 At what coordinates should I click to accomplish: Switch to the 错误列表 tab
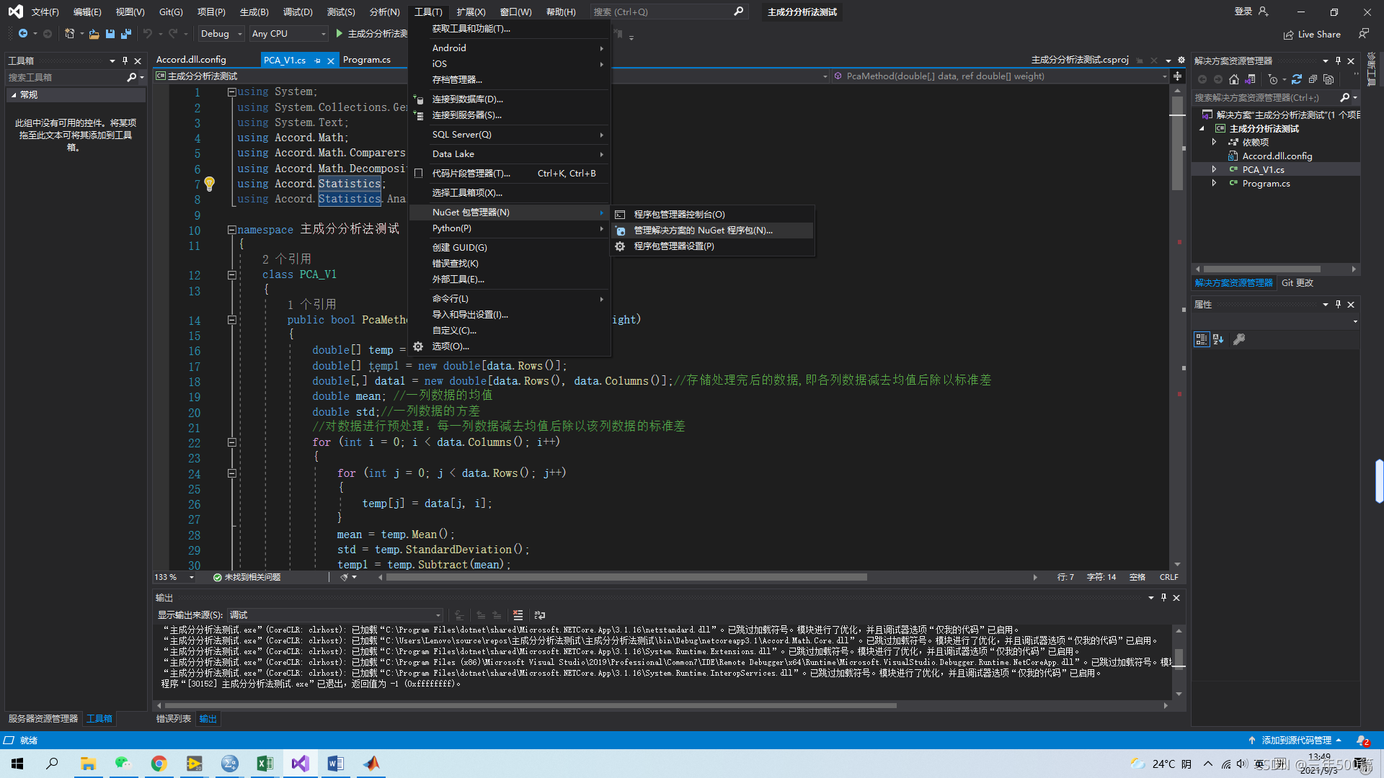[174, 719]
